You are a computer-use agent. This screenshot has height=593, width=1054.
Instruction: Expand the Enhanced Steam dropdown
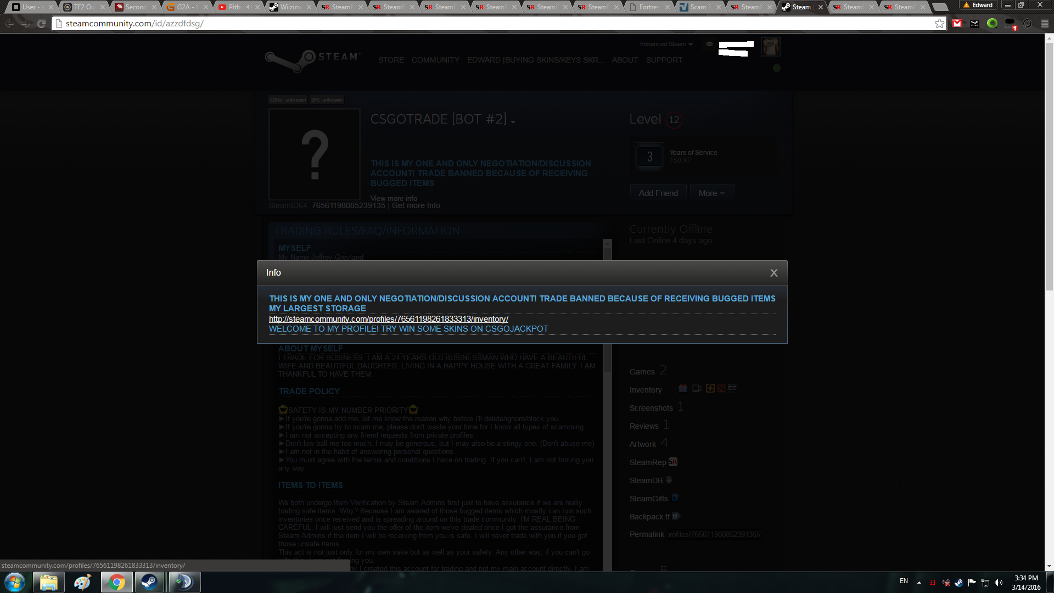[666, 44]
